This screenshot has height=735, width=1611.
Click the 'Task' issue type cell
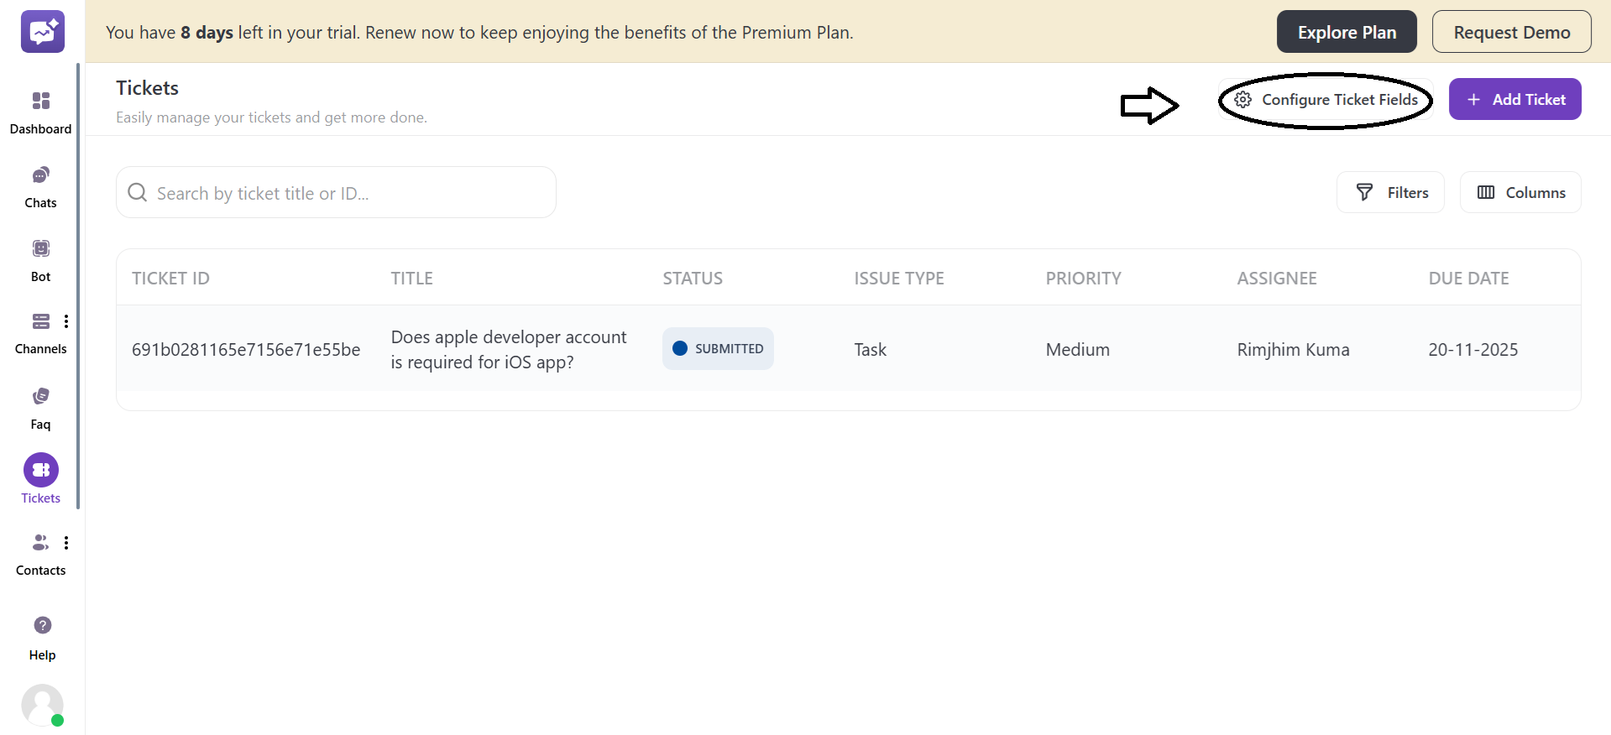[x=871, y=350]
